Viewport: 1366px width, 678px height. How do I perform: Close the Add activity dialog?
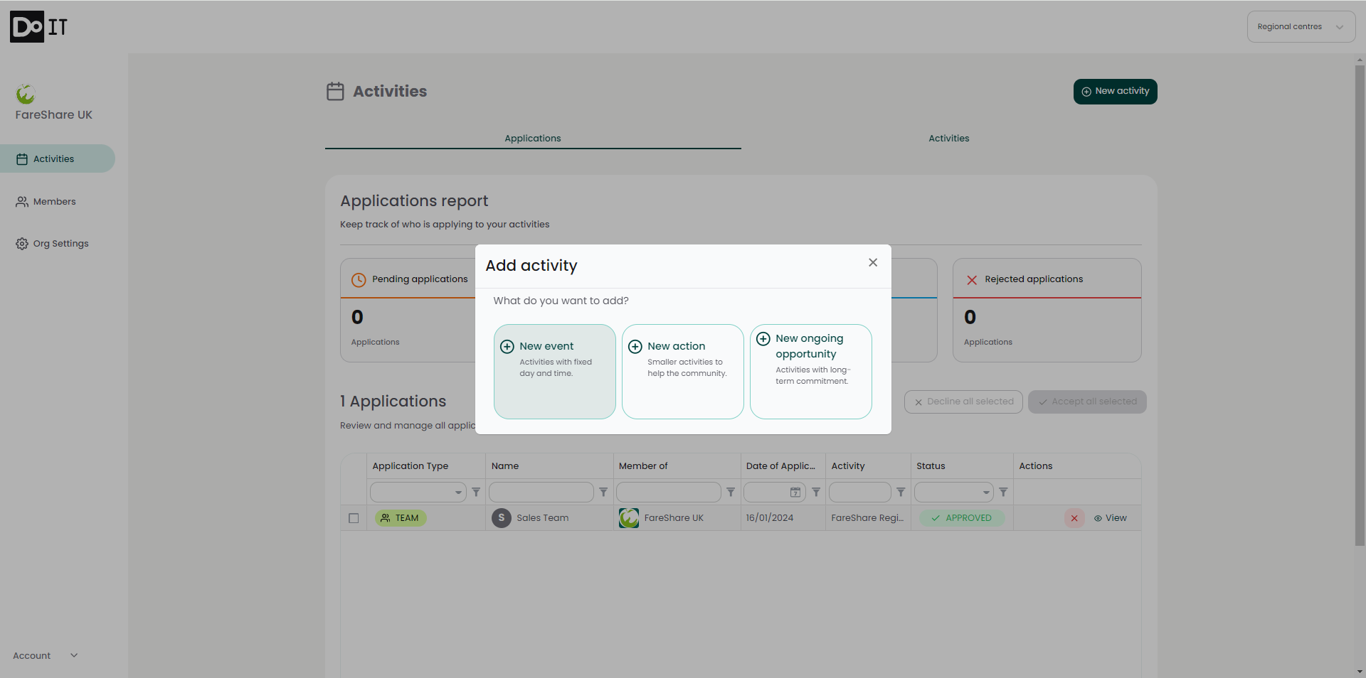coord(873,263)
